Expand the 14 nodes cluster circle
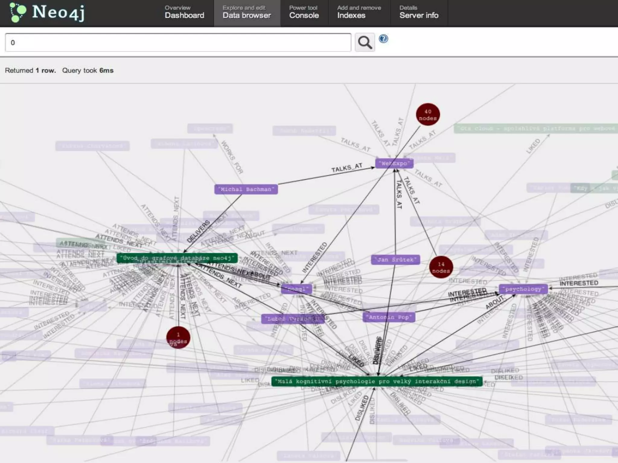 [x=441, y=267]
